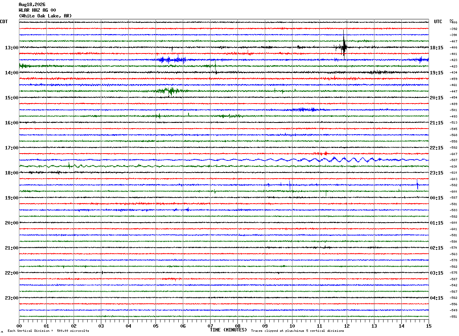Click the White Oak Lake, AR location text

pos(45,16)
